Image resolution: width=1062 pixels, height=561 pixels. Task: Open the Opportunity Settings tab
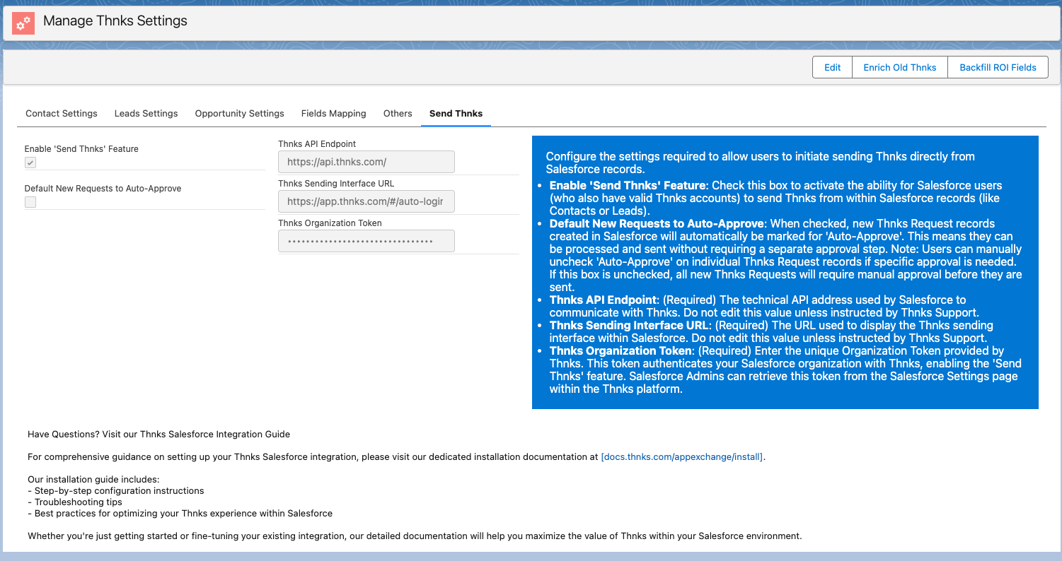point(240,113)
